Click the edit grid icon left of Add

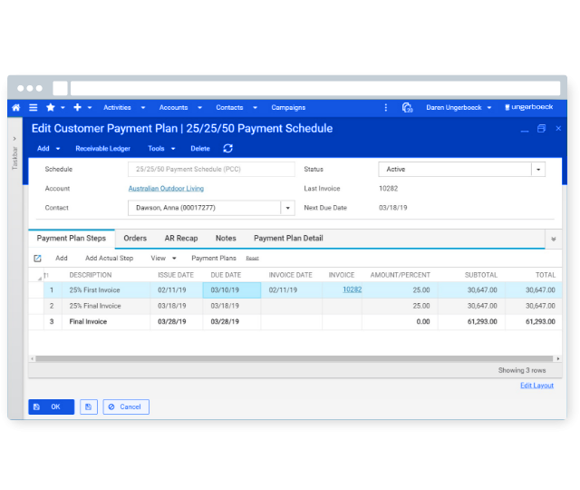(38, 259)
